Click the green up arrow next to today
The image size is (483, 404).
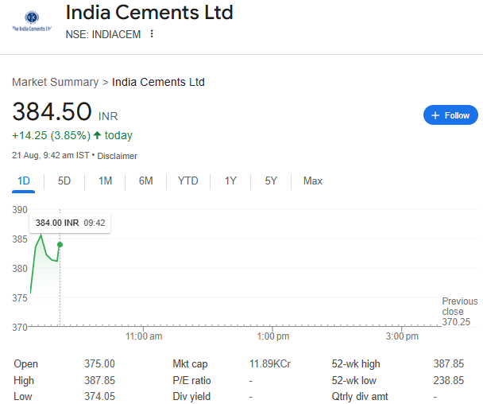[98, 135]
